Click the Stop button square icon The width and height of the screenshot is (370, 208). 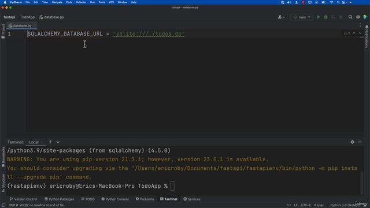click(x=341, y=17)
